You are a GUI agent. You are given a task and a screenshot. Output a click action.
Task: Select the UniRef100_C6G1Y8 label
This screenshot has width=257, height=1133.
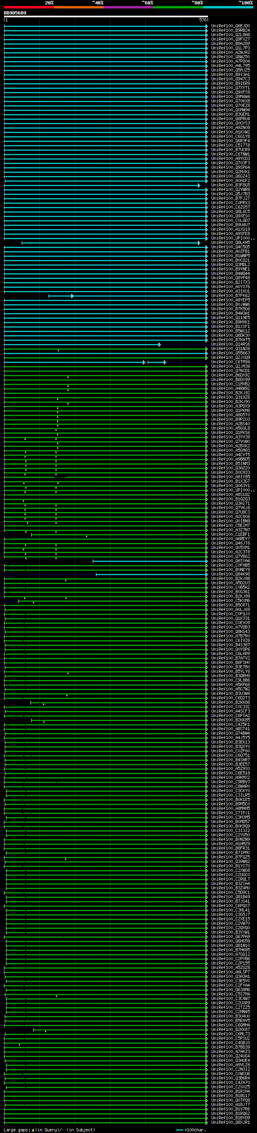[x=230, y=136]
